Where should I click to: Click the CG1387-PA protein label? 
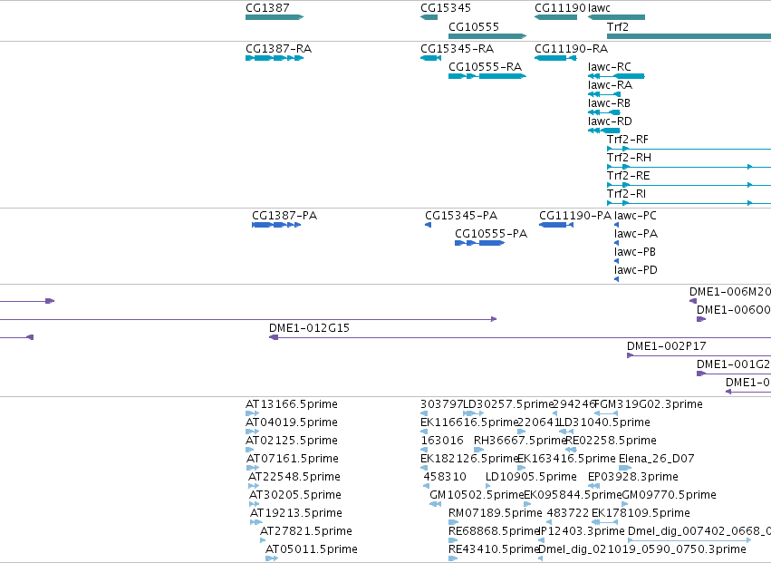pos(284,216)
